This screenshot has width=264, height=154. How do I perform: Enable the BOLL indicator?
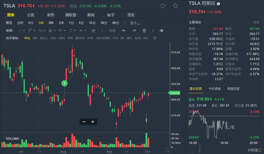[44, 38]
